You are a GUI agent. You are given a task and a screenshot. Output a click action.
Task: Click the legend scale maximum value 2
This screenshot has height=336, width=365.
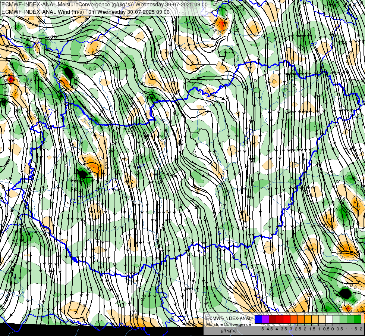click(x=361, y=329)
